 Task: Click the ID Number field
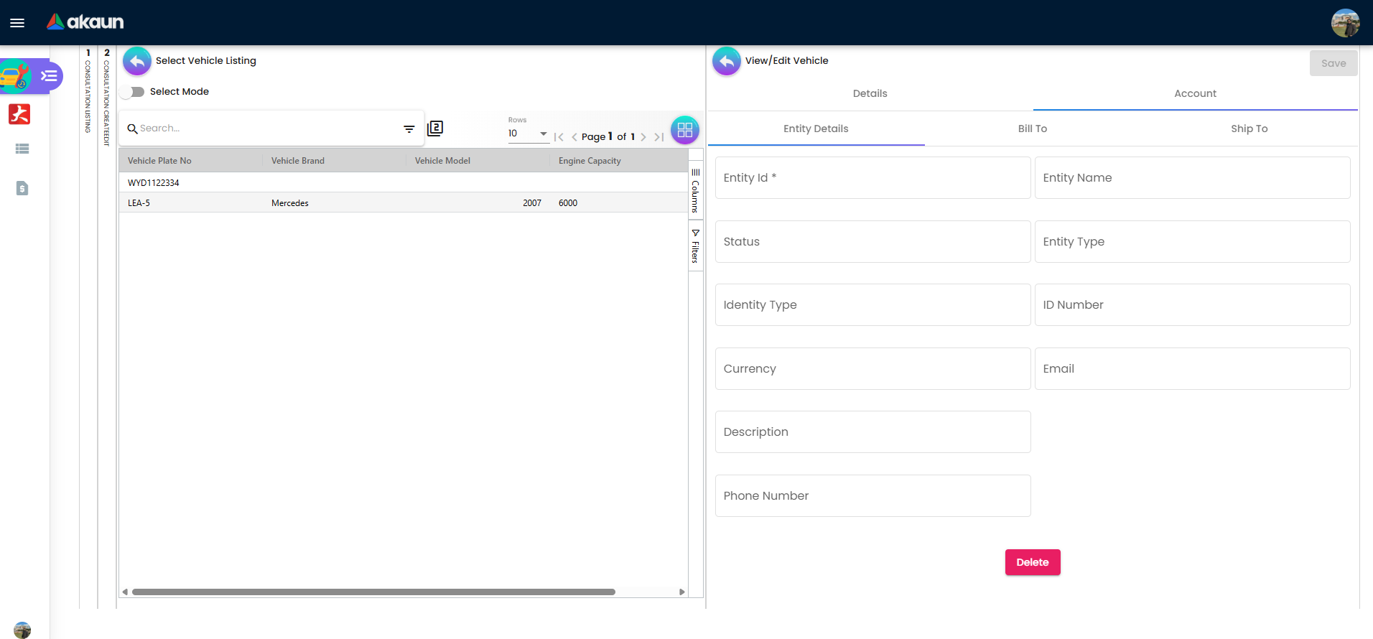click(x=1192, y=305)
